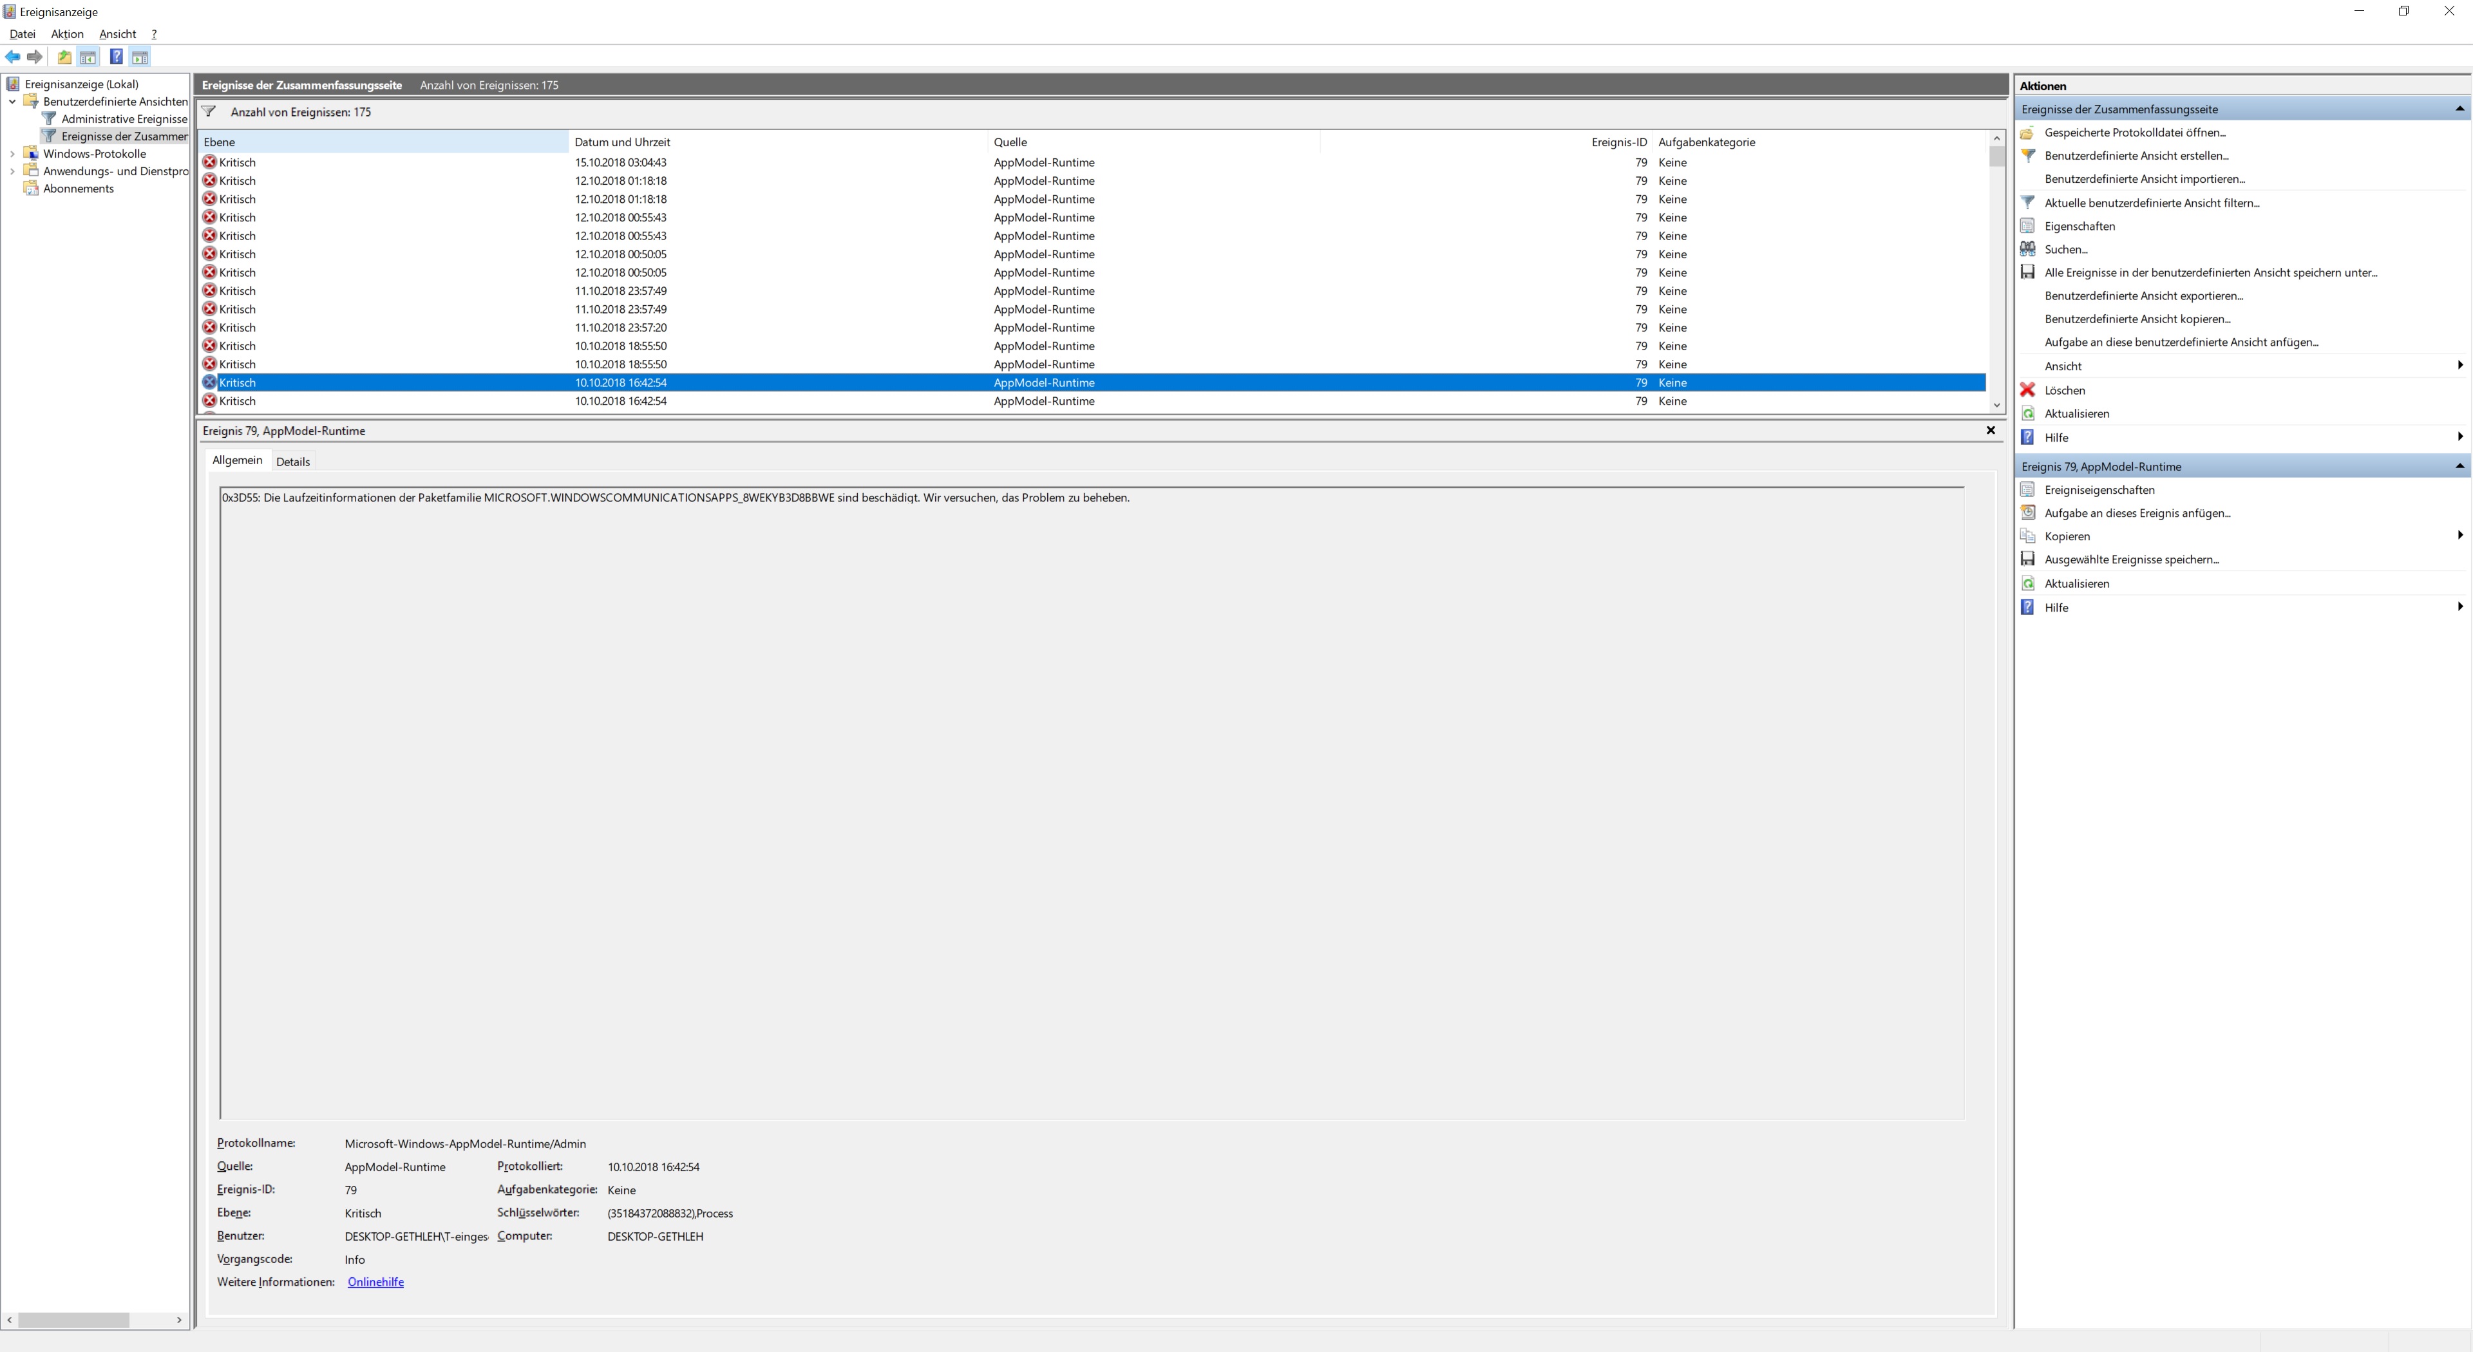
Task: Click the save selected events floppy icon
Action: tap(2027, 559)
